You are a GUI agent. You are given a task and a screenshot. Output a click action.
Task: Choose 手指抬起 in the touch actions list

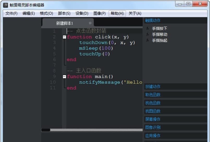click(160, 40)
